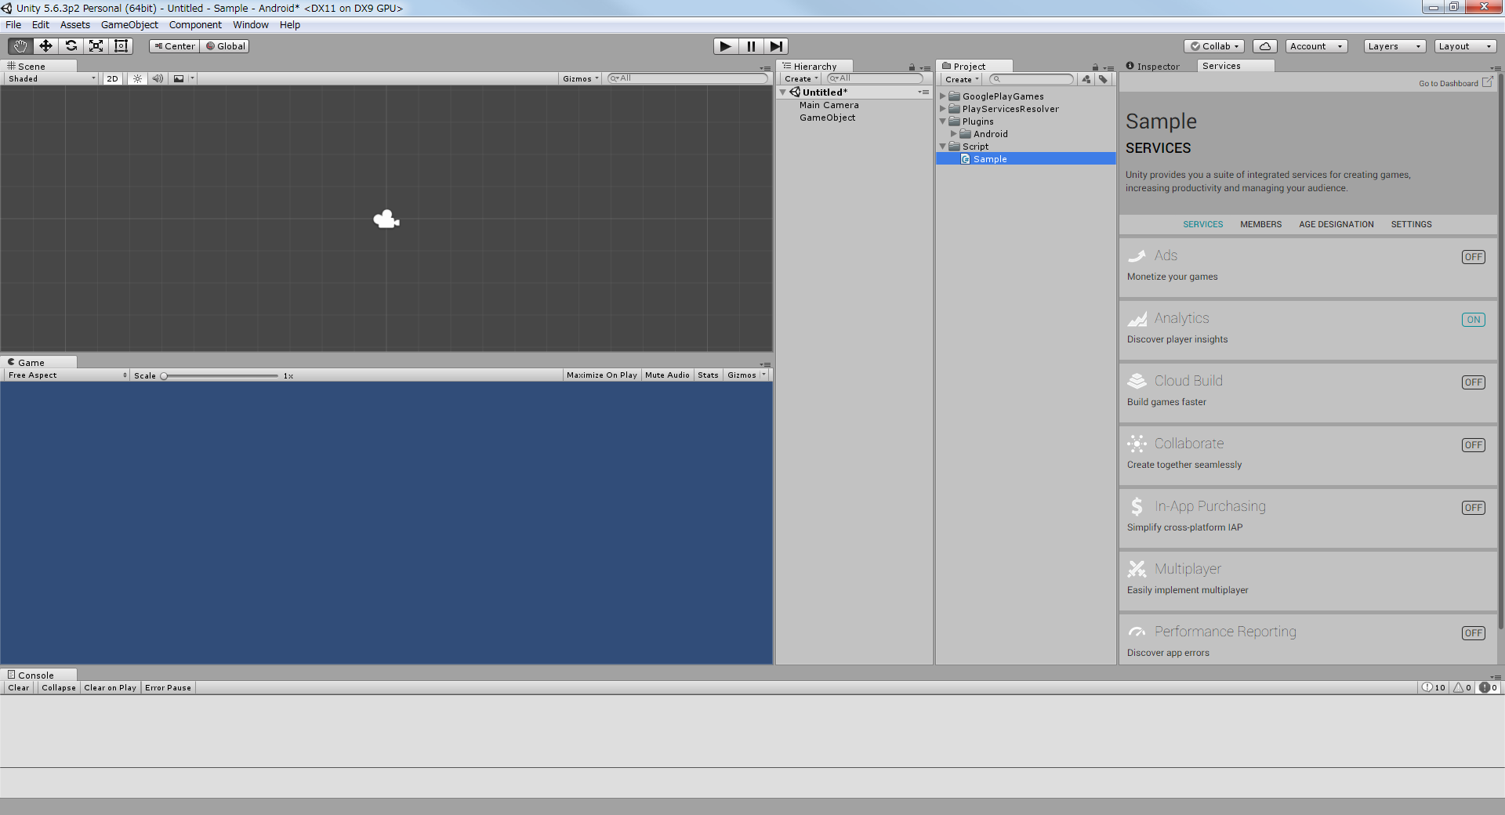Open the Layers dropdown
The height and width of the screenshot is (815, 1505).
(1394, 46)
